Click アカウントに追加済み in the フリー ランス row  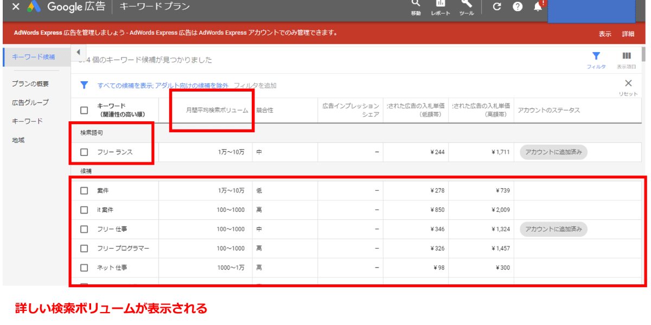coord(553,152)
